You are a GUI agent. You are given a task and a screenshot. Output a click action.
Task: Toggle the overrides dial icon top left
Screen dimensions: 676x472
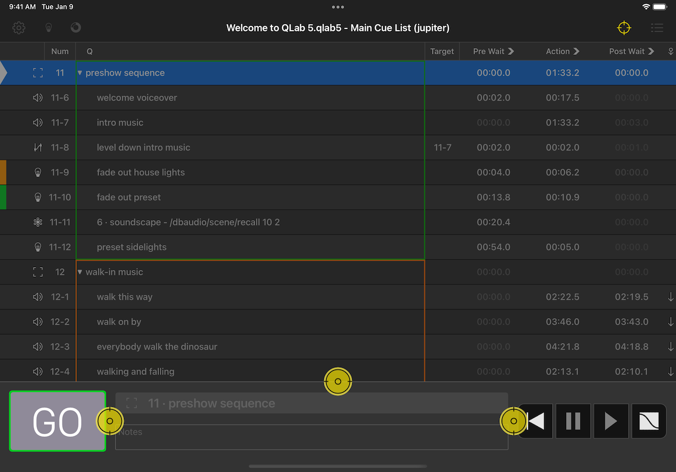(75, 27)
